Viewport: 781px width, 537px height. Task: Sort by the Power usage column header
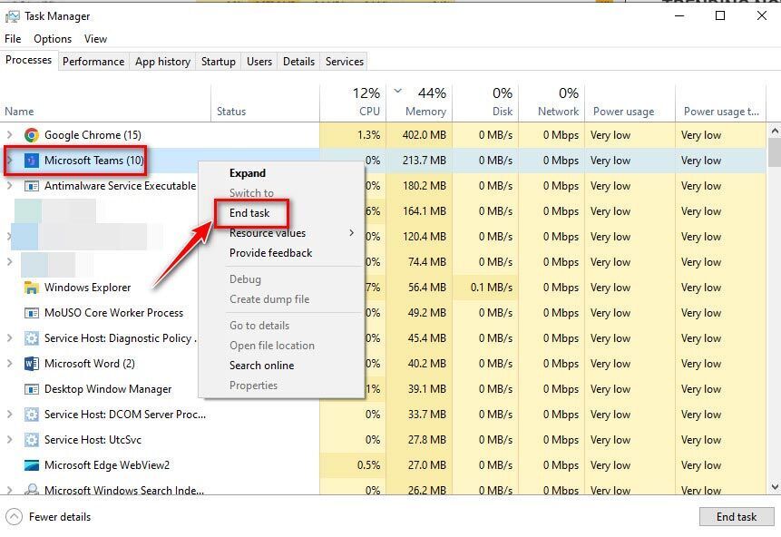coord(630,103)
